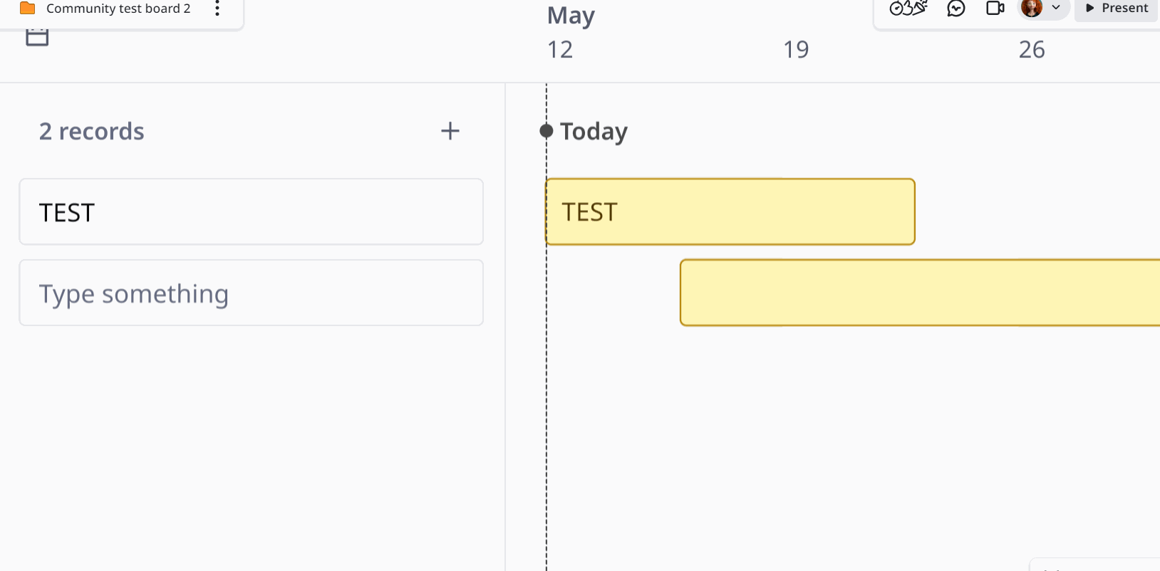
Task: Open the timer and activities icon
Action: pos(908,8)
